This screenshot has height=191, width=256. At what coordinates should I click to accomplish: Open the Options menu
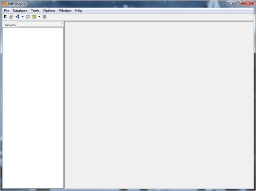[49, 11]
